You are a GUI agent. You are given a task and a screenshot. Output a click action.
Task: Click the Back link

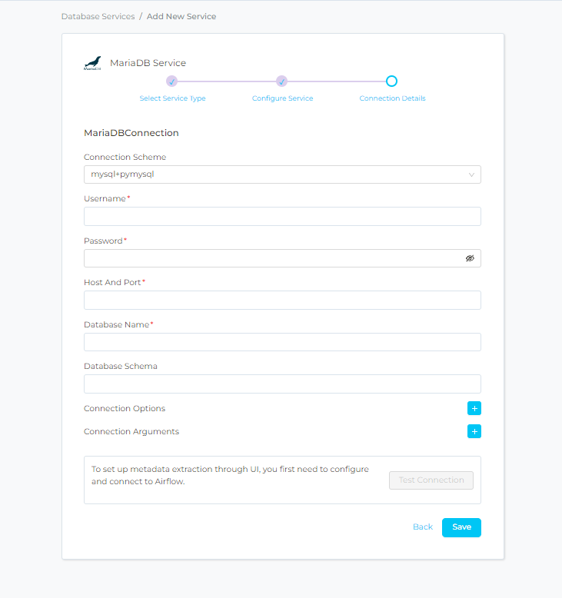(x=423, y=527)
